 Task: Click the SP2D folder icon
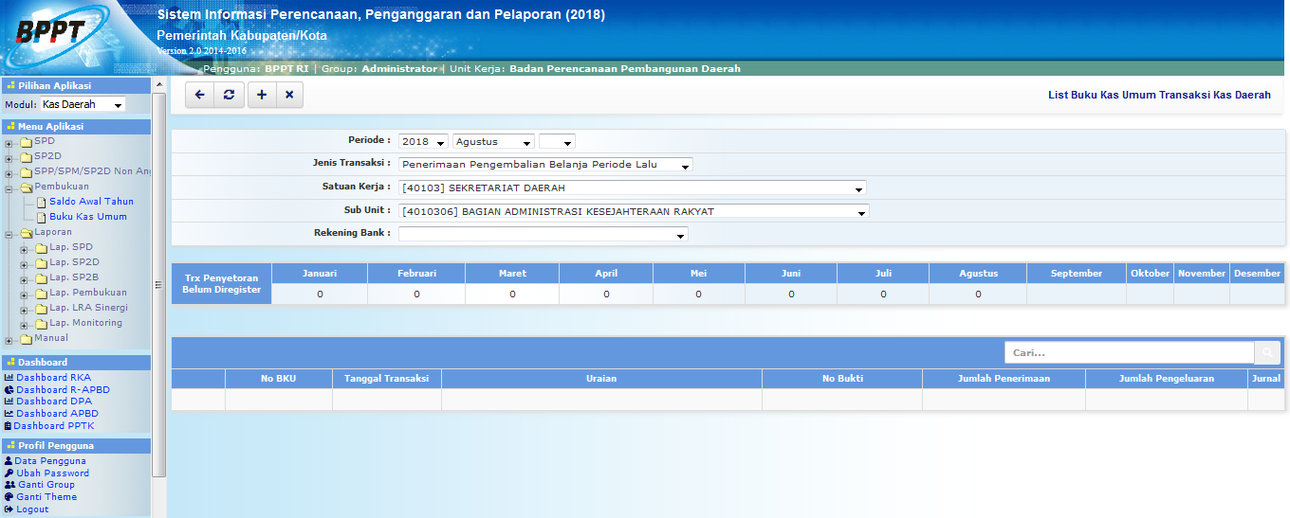(x=27, y=156)
